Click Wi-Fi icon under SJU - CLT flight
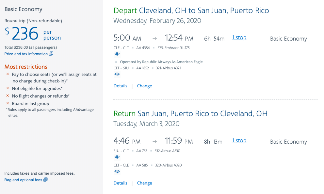Viewport: 324px width, 194px height. pyautogui.click(x=117, y=157)
